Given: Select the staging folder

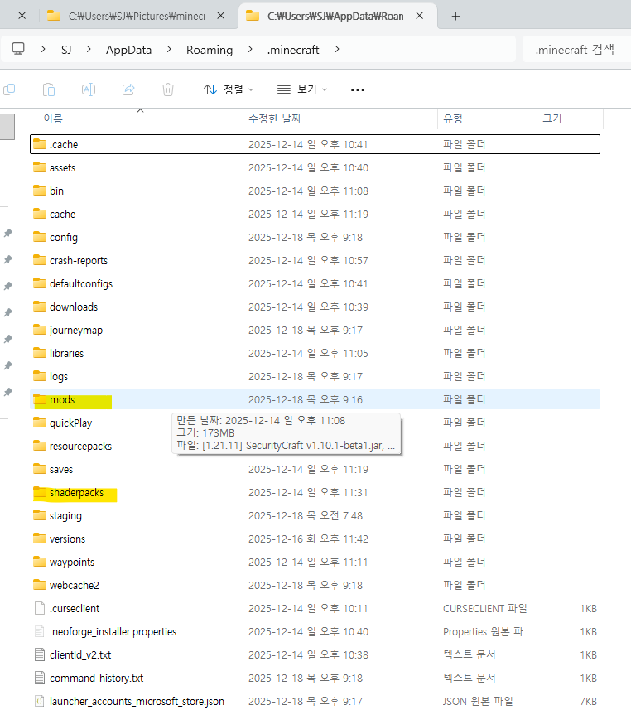Looking at the screenshot, I should (315, 516).
